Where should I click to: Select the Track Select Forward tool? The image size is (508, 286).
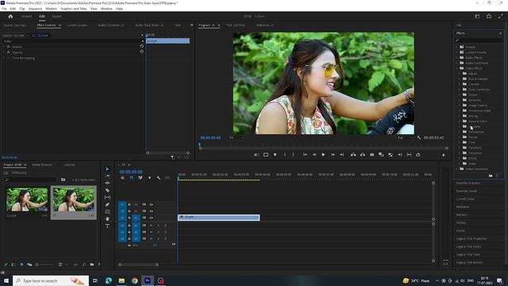click(x=107, y=176)
